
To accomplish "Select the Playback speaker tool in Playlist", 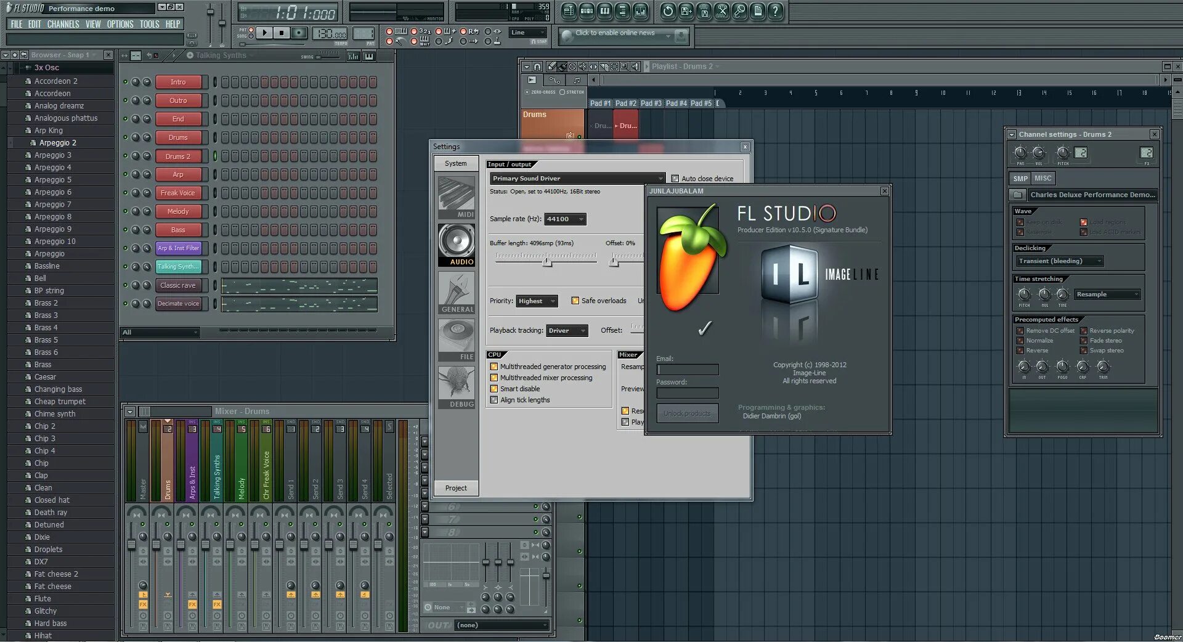I will [x=635, y=67].
